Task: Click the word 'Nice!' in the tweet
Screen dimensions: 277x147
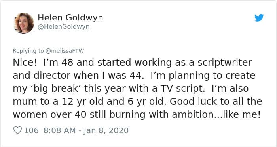Action: [25, 63]
